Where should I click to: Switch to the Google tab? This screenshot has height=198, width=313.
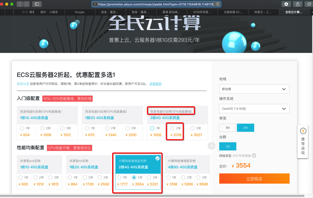pyautogui.click(x=79, y=12)
